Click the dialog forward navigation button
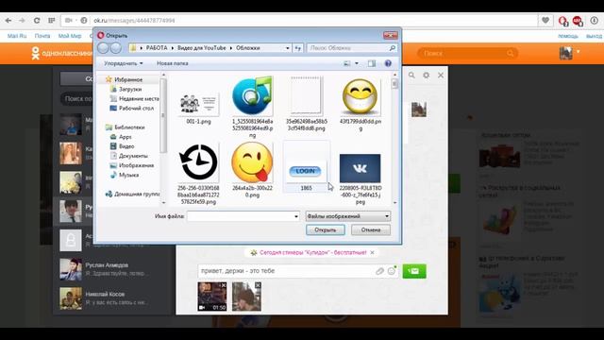Screen dimensions: 604x340 (115, 48)
